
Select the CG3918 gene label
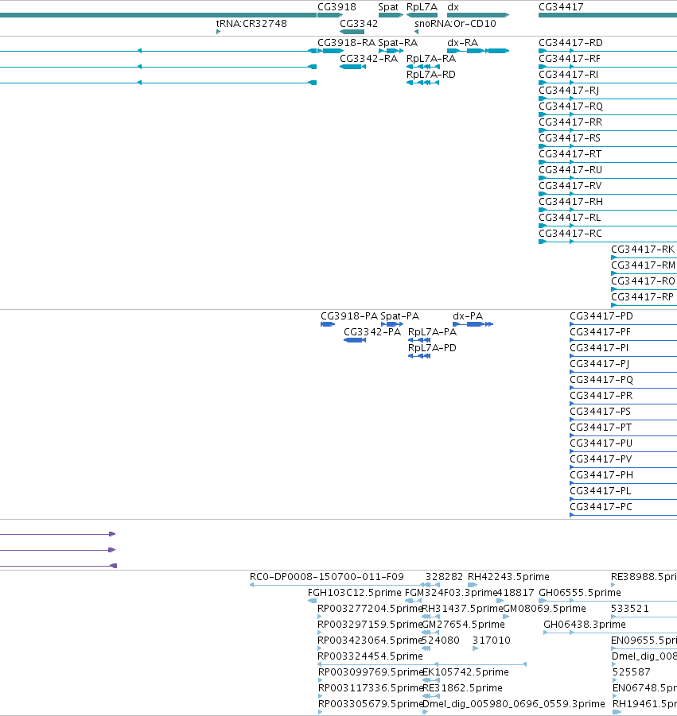tap(337, 7)
